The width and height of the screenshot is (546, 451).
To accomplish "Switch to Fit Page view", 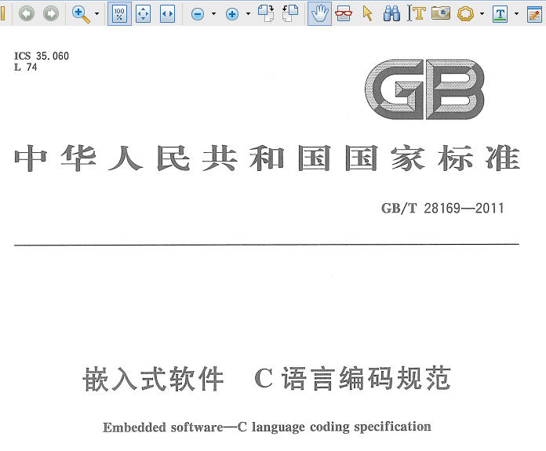I will click(x=143, y=14).
